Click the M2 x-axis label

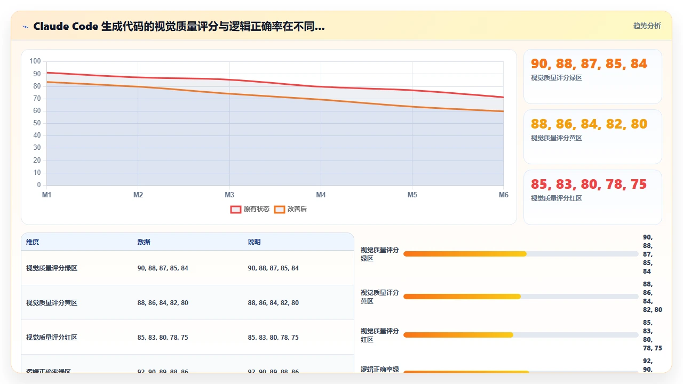(x=138, y=195)
